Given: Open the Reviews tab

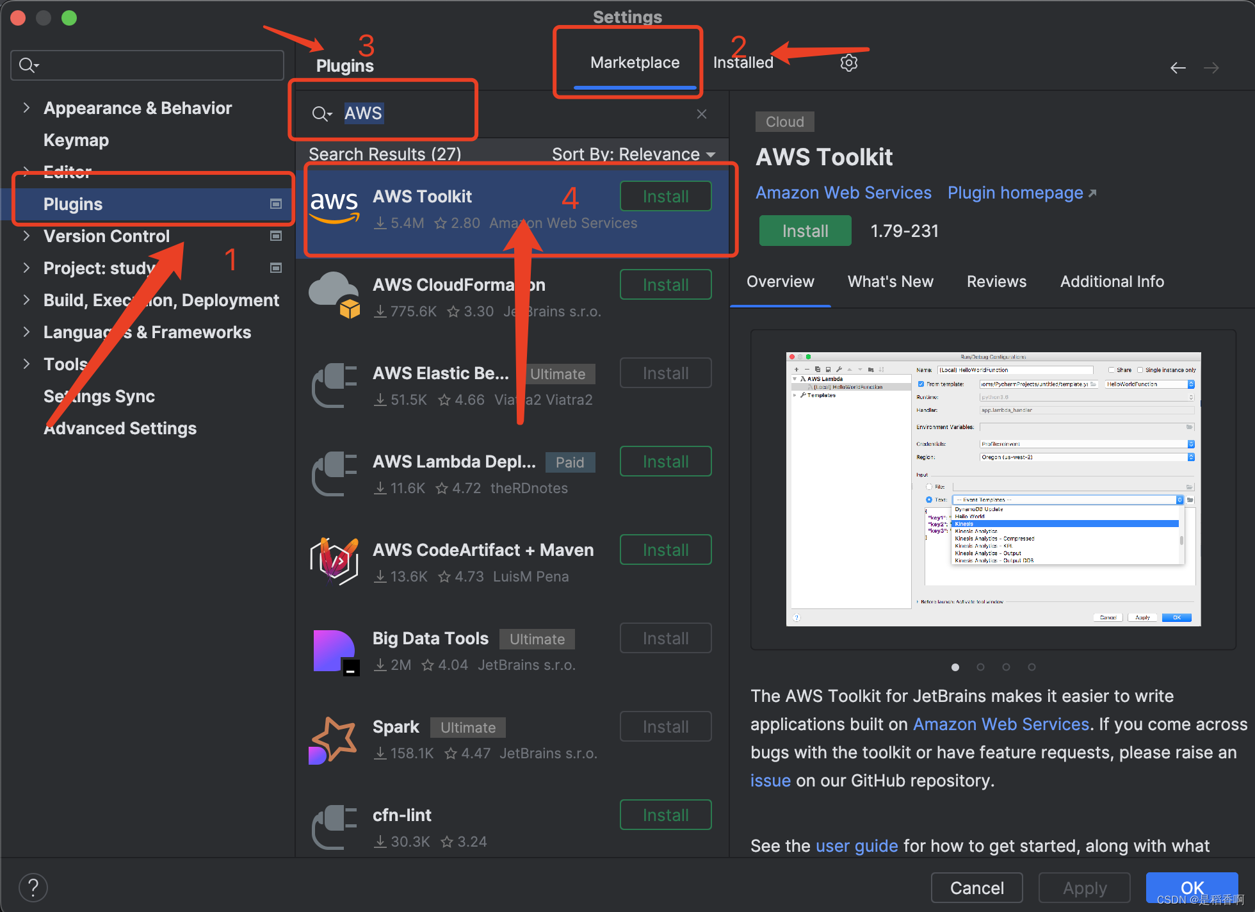Looking at the screenshot, I should pos(996,282).
